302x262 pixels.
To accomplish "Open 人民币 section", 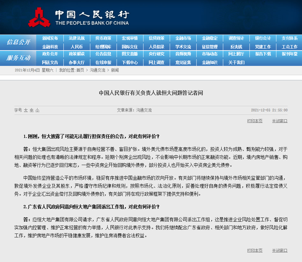I will pyautogui.click(x=77, y=47).
